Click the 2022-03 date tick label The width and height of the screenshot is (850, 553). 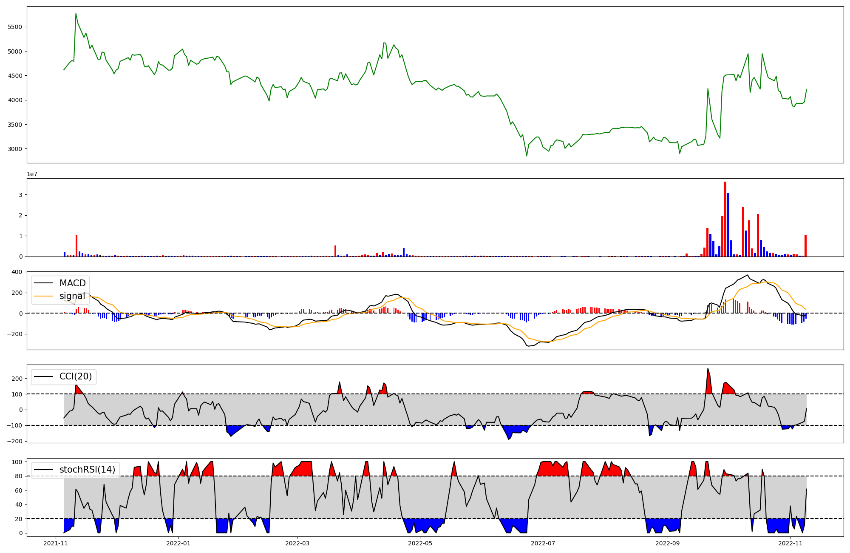pos(297,543)
